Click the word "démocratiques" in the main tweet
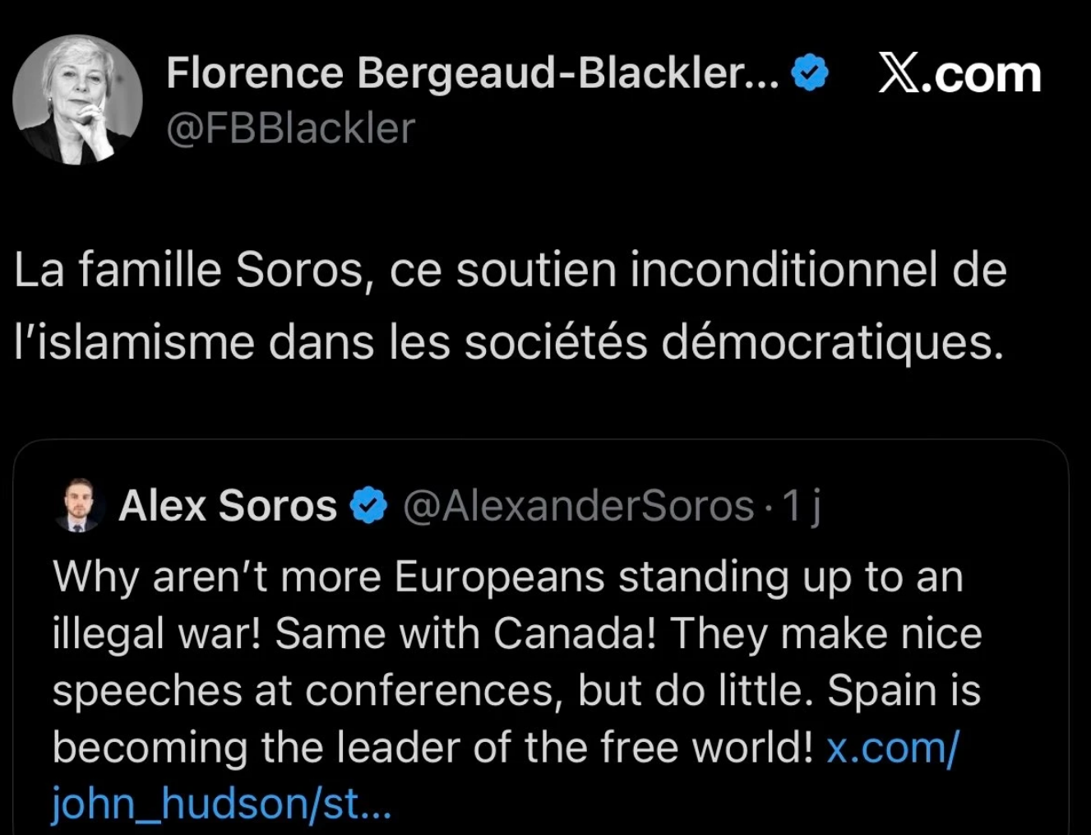Viewport: 1091px width, 835px height. (832, 342)
